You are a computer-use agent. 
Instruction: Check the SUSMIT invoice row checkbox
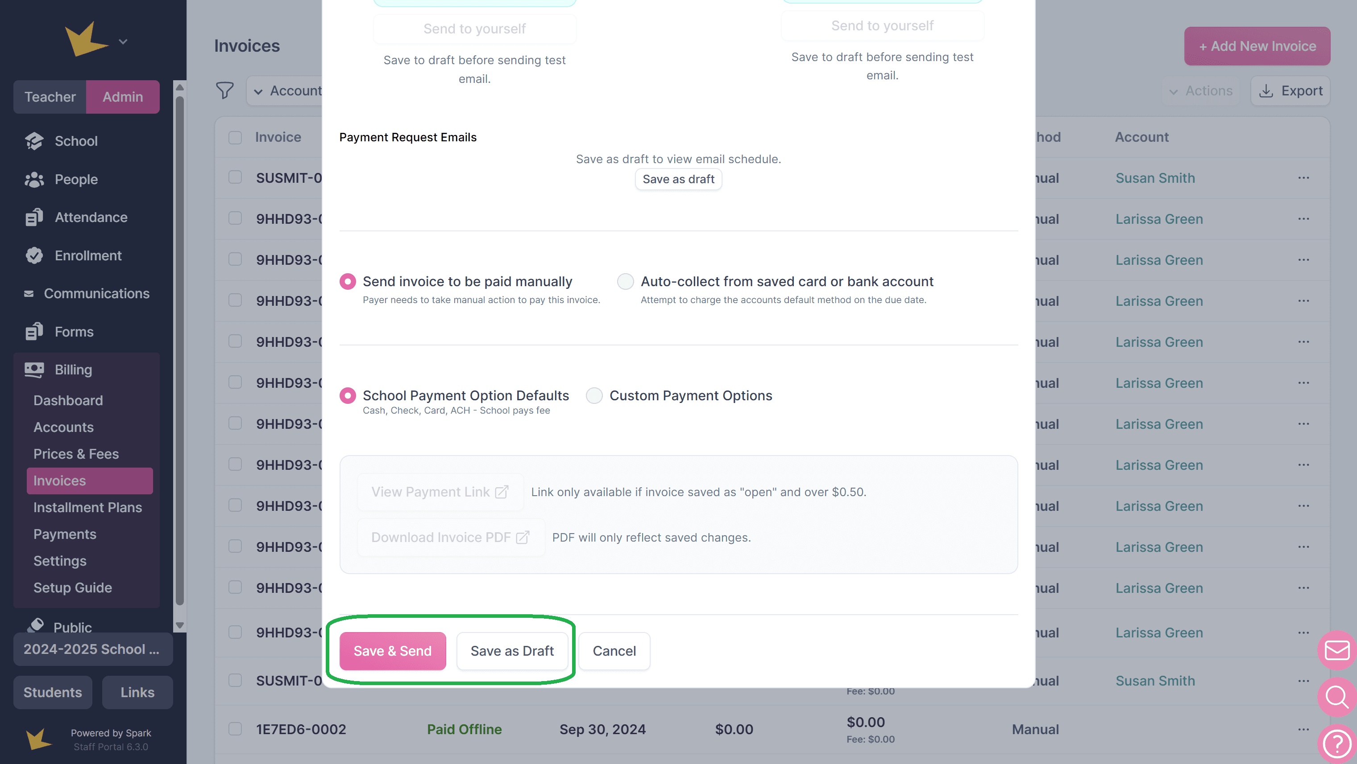click(x=235, y=178)
